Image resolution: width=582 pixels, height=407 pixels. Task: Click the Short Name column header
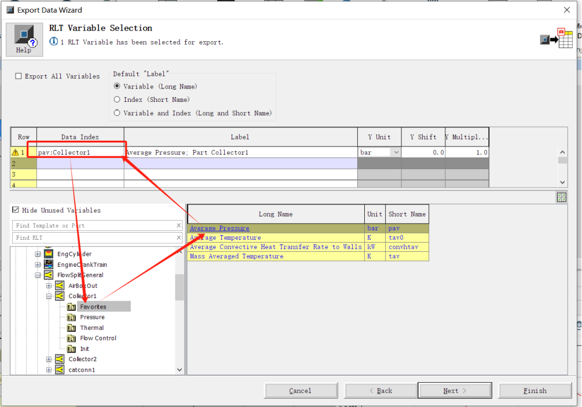407,214
